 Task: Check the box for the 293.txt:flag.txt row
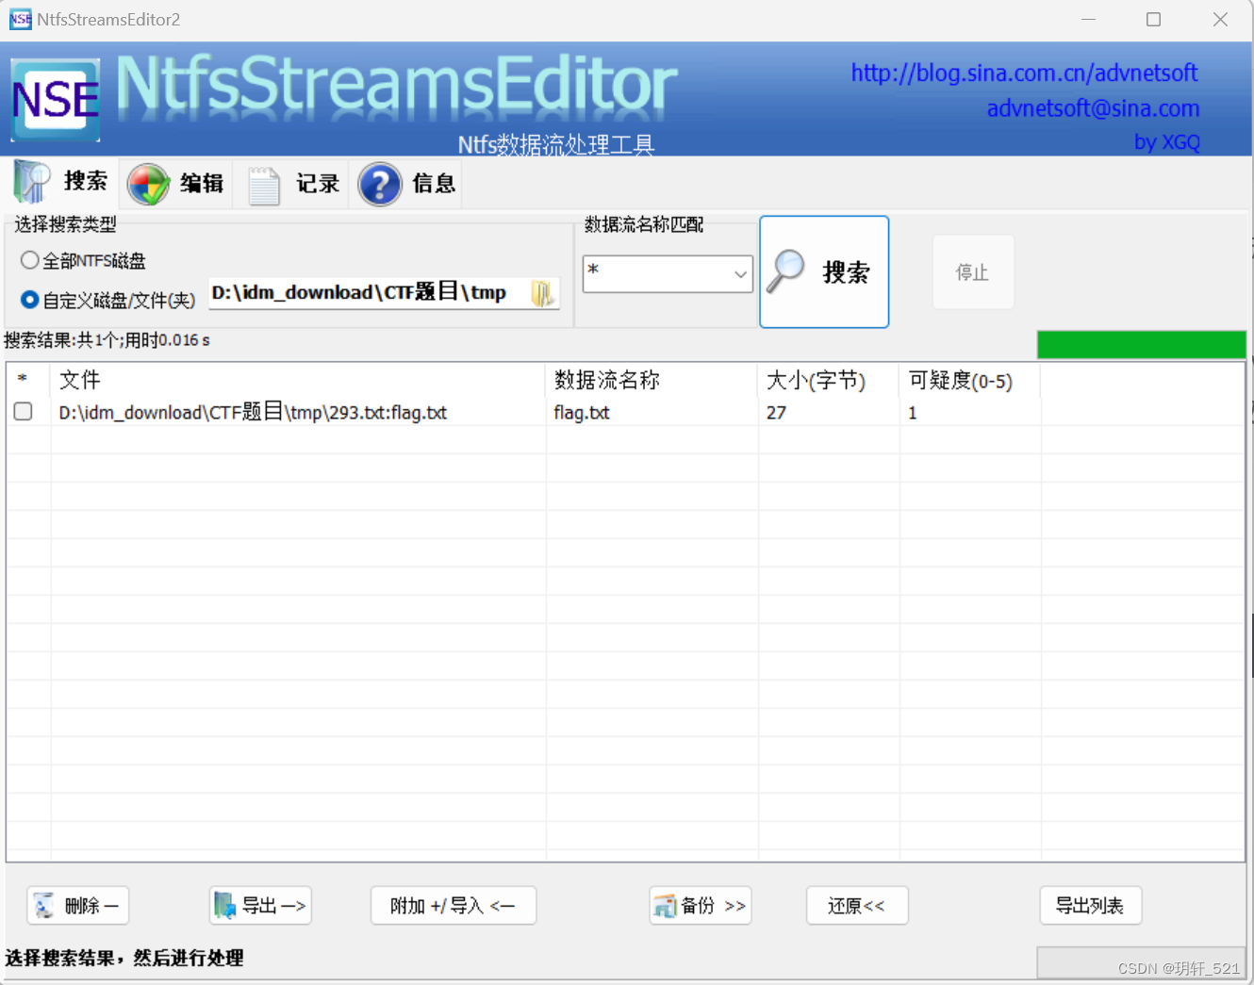pyautogui.click(x=24, y=412)
